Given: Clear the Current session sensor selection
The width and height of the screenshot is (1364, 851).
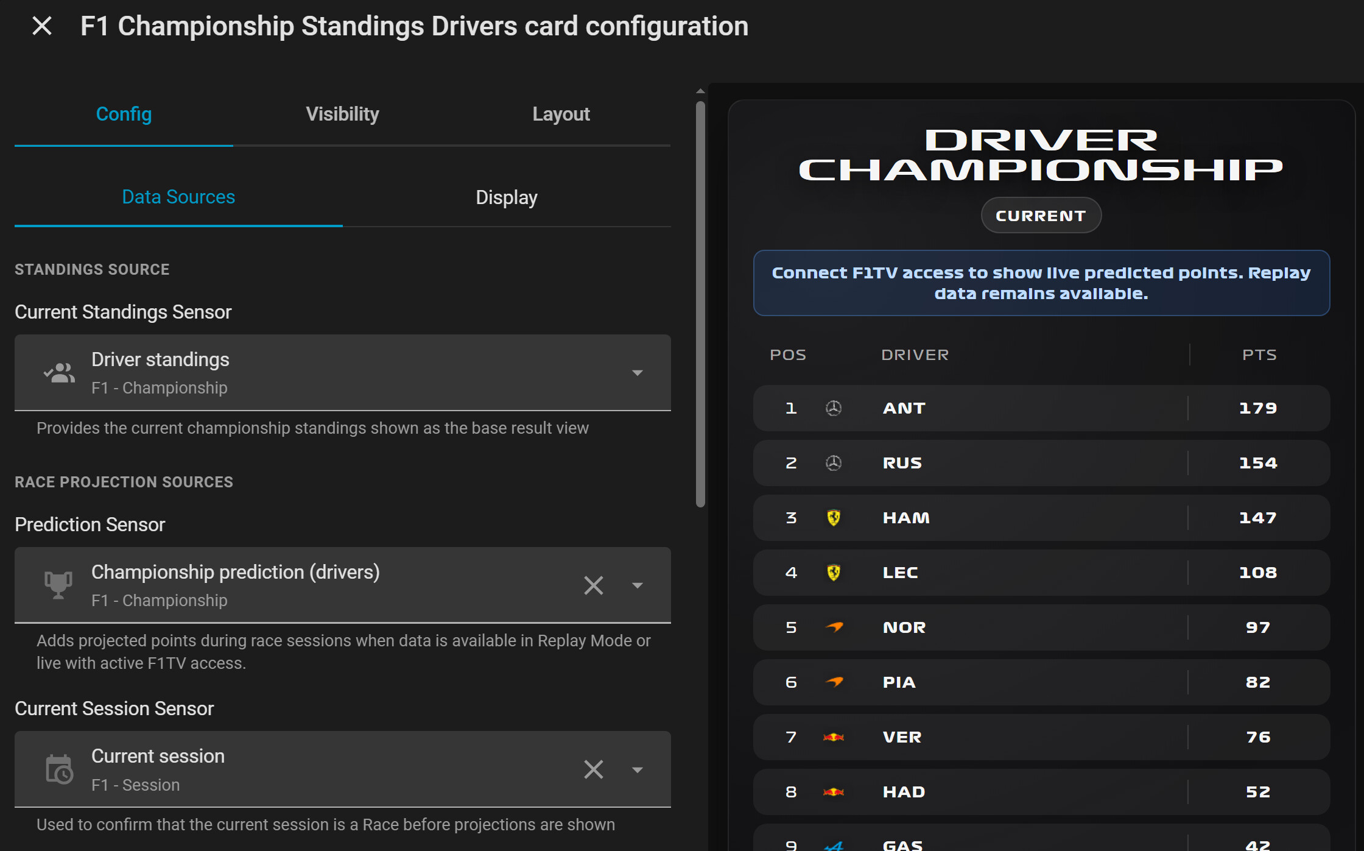Looking at the screenshot, I should pyautogui.click(x=594, y=769).
